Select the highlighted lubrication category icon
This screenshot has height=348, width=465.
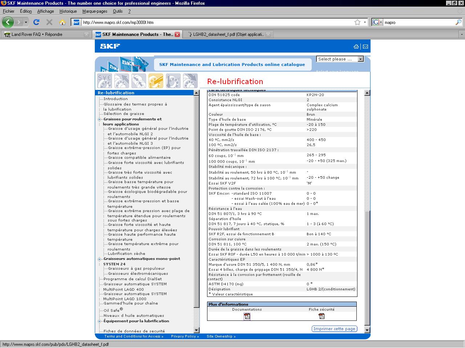point(156,81)
